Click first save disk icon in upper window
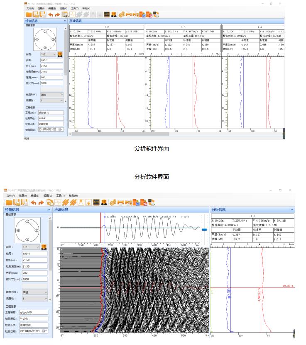306x345 pixels. pos(36,14)
